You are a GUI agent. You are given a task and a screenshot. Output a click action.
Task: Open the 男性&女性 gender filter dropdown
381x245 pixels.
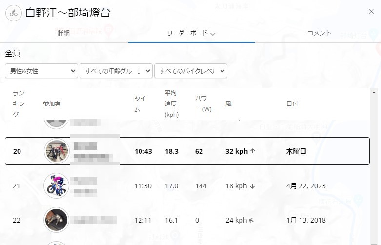[x=41, y=71]
